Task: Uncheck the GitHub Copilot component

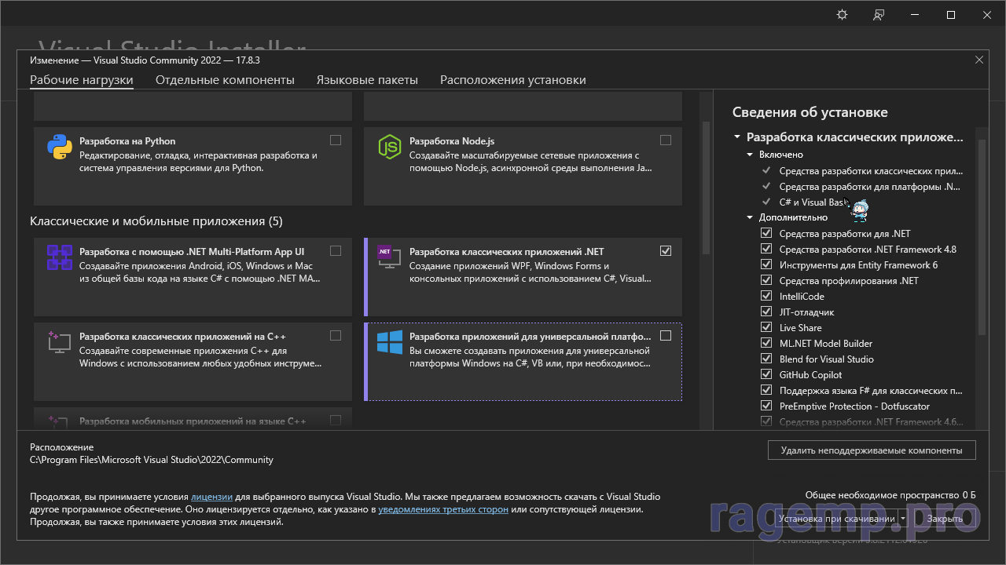Action: 766,375
